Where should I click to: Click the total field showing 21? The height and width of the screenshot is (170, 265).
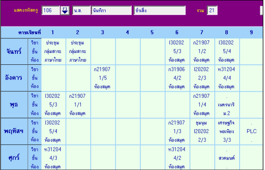[212, 10]
